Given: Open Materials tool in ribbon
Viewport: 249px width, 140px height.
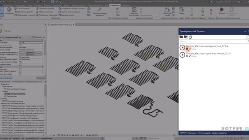Looking at the screenshot, I should coord(9,11).
